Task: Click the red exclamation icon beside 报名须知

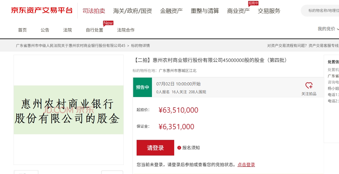Action: coord(179,148)
